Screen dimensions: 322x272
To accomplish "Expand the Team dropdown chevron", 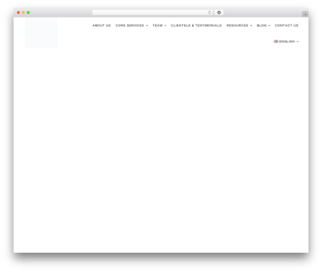I will [x=166, y=26].
